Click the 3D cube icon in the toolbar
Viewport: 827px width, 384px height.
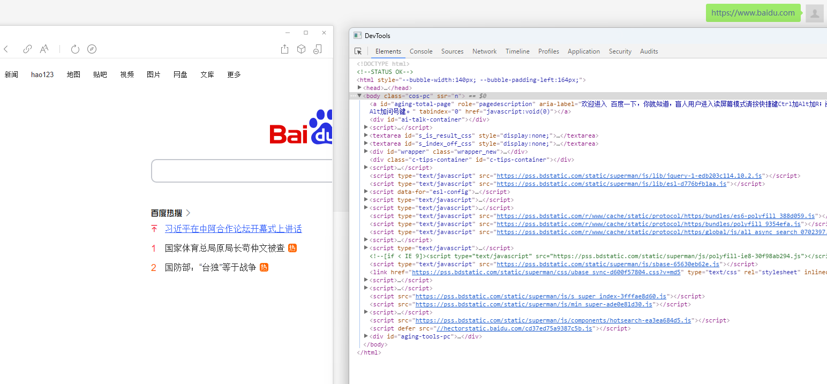pyautogui.click(x=301, y=49)
